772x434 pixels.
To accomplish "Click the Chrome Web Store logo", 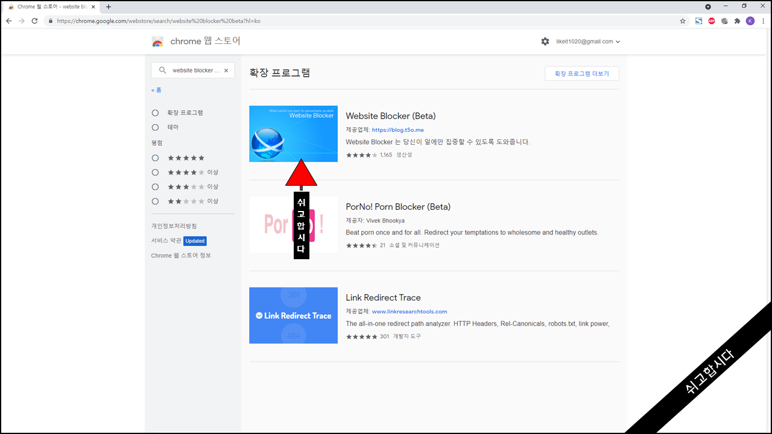I will pos(157,42).
